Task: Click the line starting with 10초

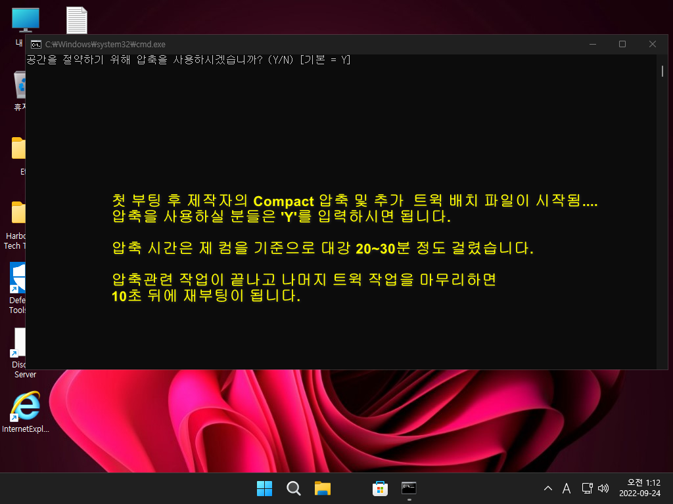Action: click(206, 295)
